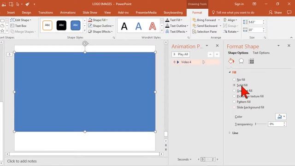Screen dimensions: 295x166
Task: Select Size & Properties icon in Format Shape
Action: coord(251,61)
